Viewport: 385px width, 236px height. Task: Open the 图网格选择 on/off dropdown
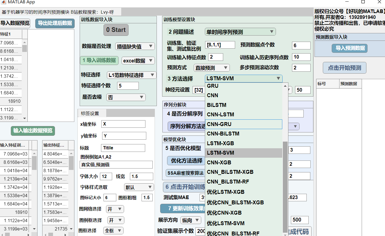tap(115, 209)
